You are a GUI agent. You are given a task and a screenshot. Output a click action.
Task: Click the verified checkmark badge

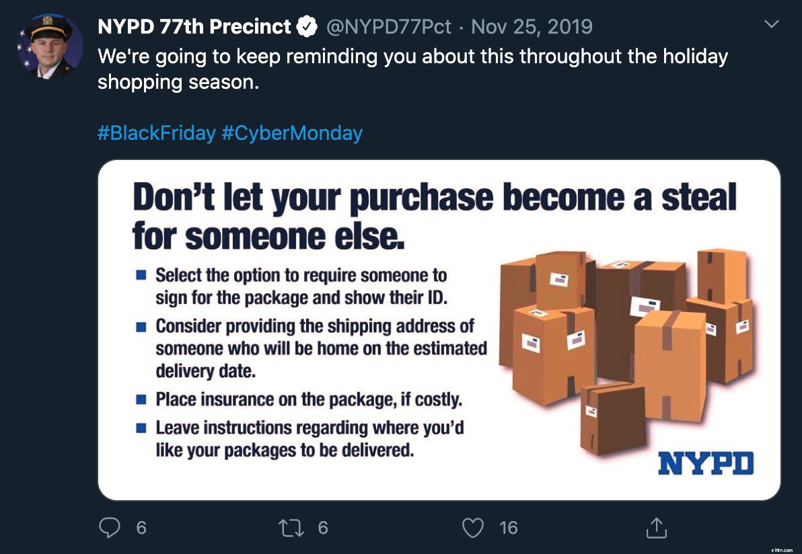pos(307,26)
